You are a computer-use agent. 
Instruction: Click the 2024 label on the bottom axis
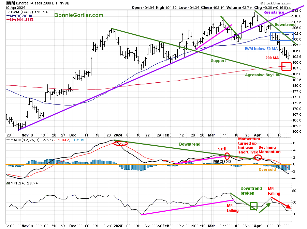[118, 226]
